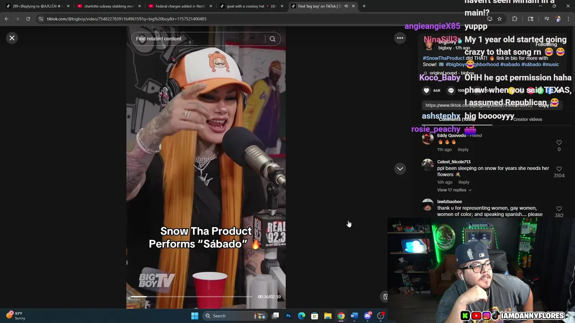Open lawlzbaebee's profile avatar

pos(428,205)
